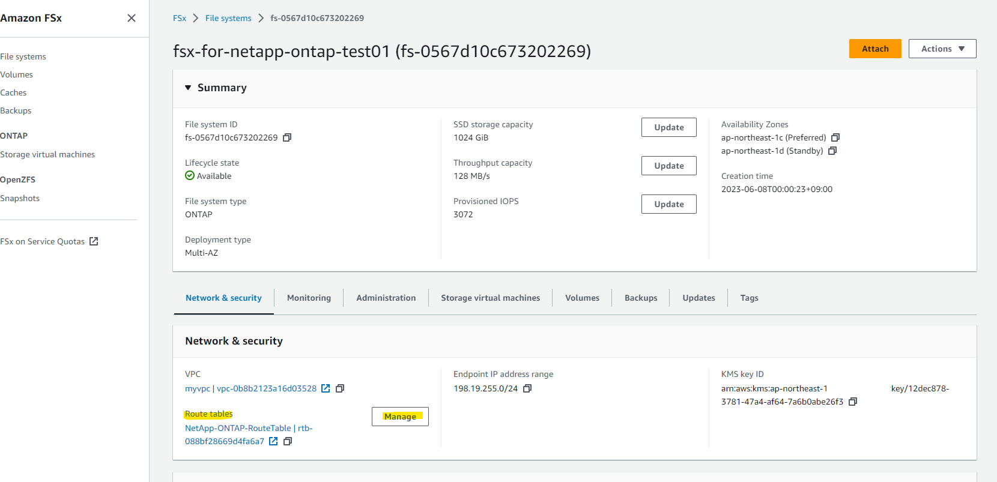The height and width of the screenshot is (482, 997).
Task: Manage route tables
Action: 400,417
